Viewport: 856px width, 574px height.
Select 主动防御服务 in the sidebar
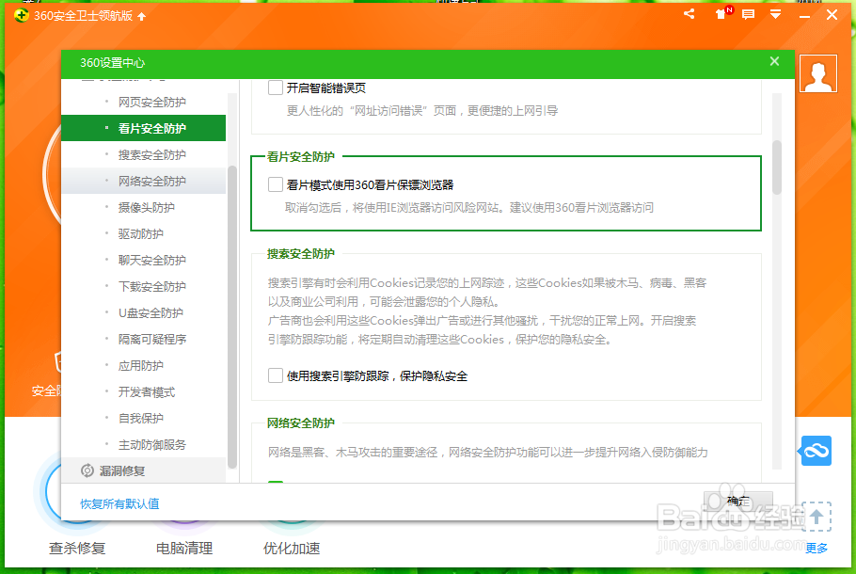coord(144,444)
